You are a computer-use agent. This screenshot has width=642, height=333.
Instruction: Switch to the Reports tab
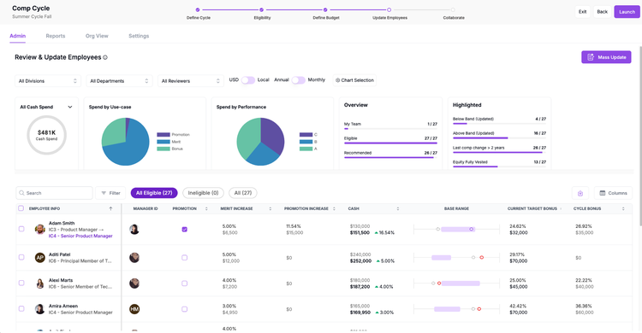tap(56, 36)
